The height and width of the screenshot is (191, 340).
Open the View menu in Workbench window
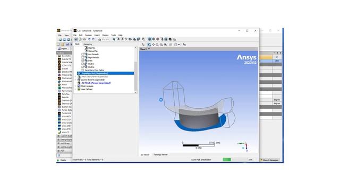[66, 35]
